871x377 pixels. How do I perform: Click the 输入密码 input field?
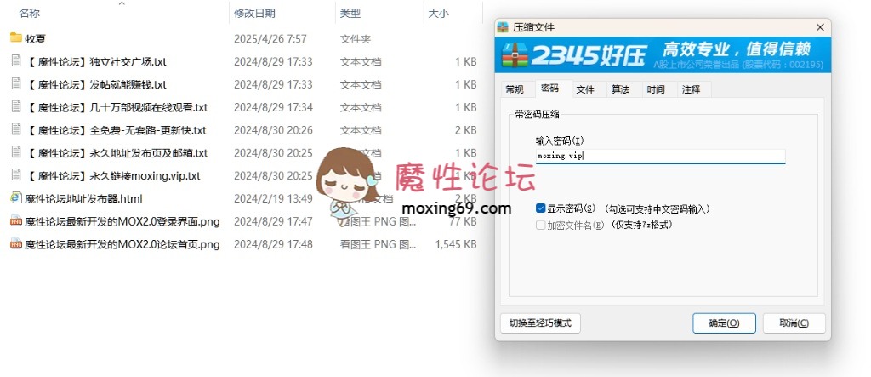point(660,157)
